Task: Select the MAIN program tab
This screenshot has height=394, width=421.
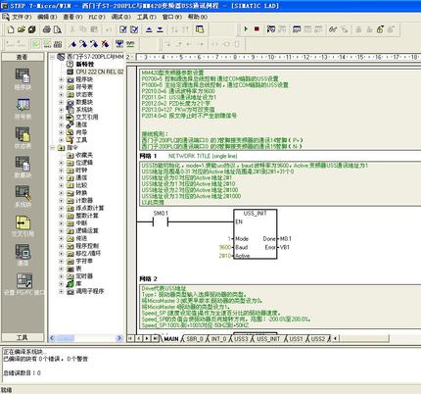Action: click(x=171, y=339)
